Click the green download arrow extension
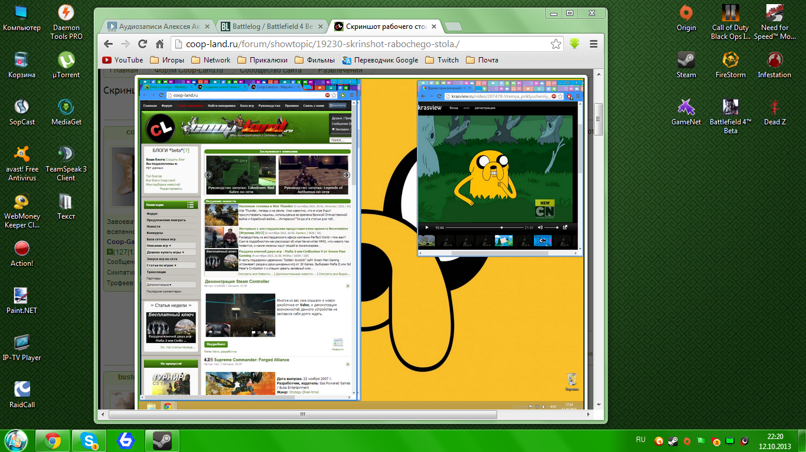Viewport: 806px width, 452px height. point(575,44)
